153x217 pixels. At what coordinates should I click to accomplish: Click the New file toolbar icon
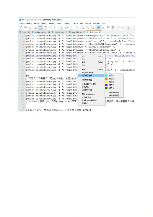tap(21, 28)
